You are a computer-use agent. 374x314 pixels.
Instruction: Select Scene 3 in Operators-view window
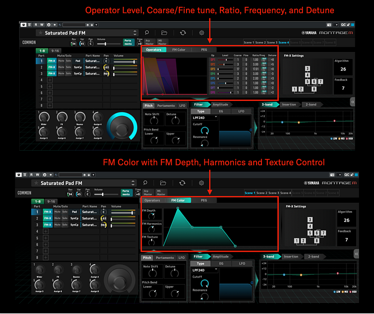pos(272,43)
